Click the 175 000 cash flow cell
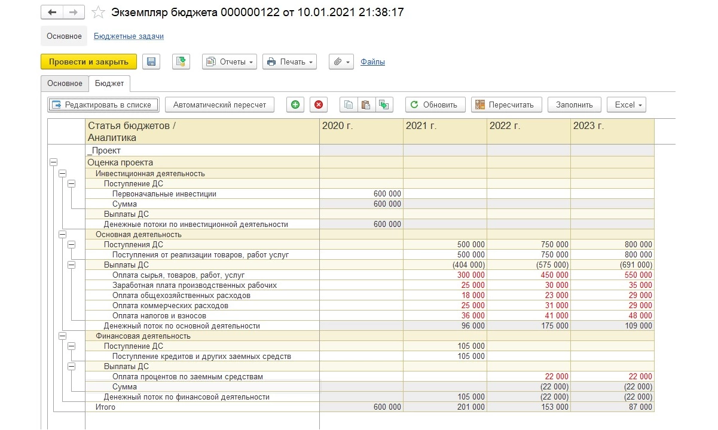This screenshot has width=718, height=430. (x=529, y=325)
